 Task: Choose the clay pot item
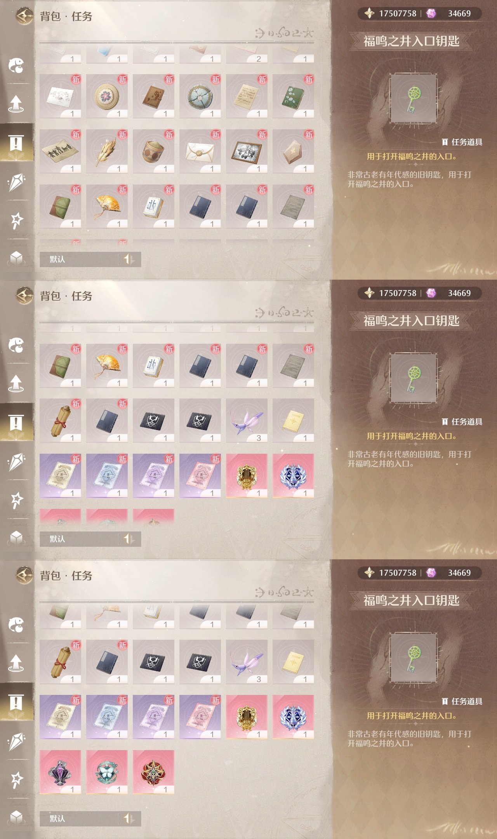pos(153,151)
